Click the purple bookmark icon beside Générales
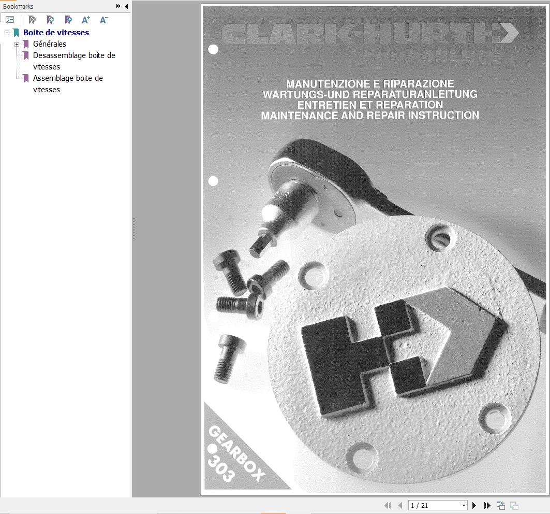The image size is (550, 514). click(x=26, y=44)
